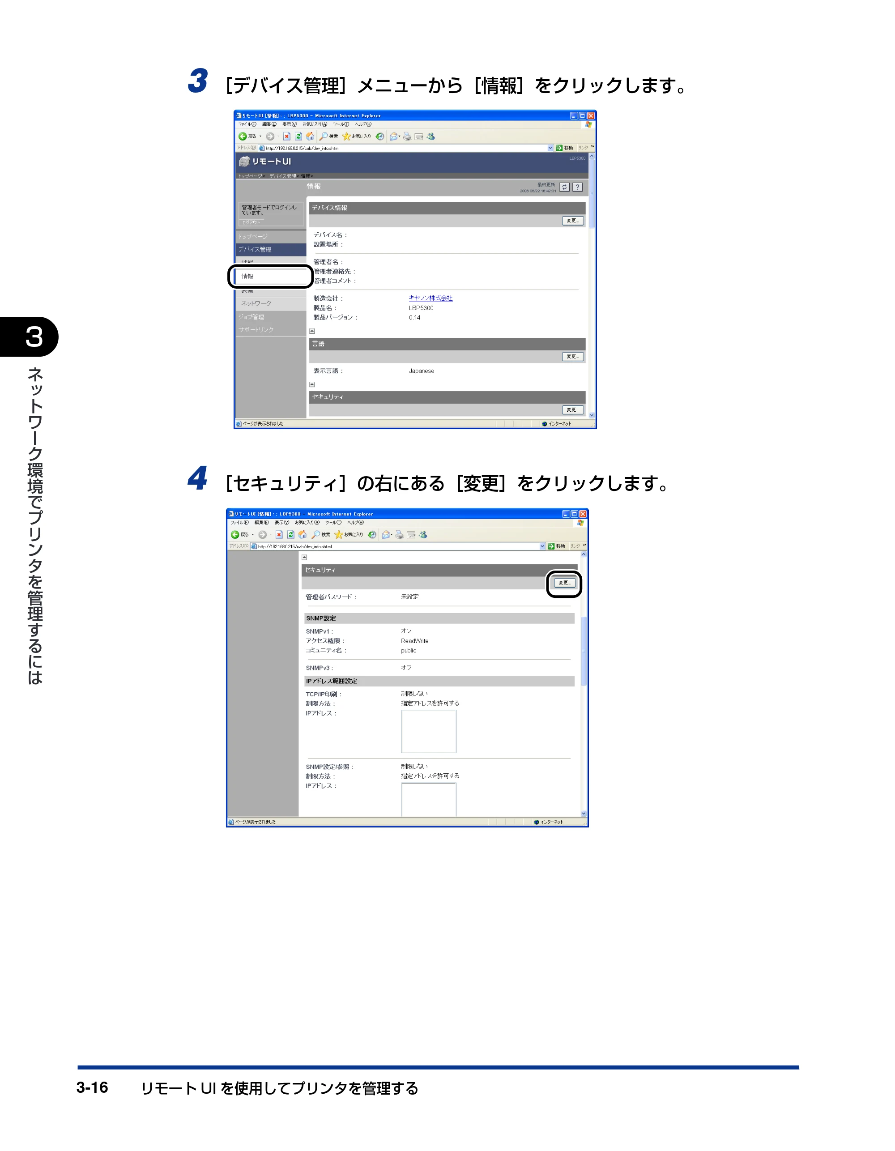The image size is (895, 1151).
Task: Click the Print icon in the upper IE window
Action: (x=407, y=136)
